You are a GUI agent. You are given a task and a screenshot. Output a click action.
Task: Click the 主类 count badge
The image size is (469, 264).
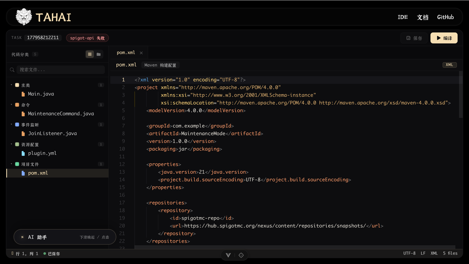[101, 85]
